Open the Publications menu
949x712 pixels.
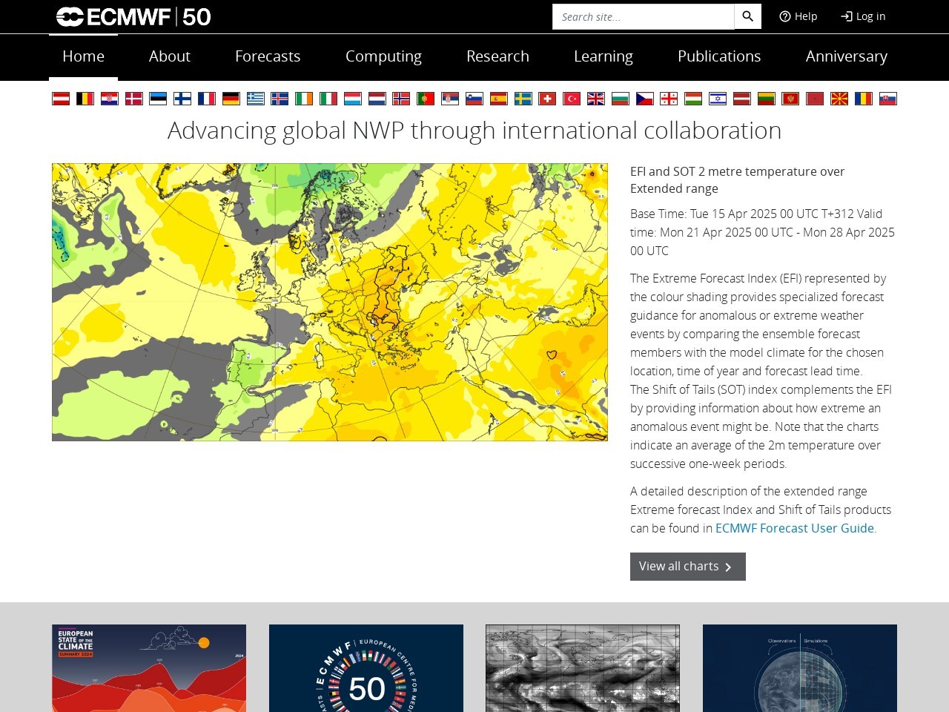pyautogui.click(x=719, y=56)
